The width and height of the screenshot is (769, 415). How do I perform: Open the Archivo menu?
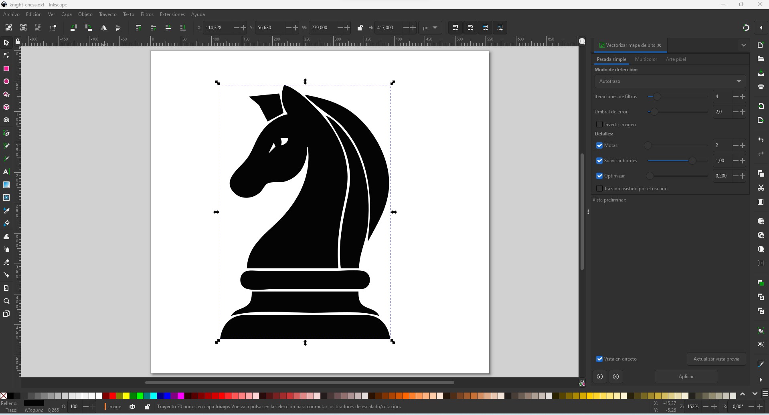point(11,14)
